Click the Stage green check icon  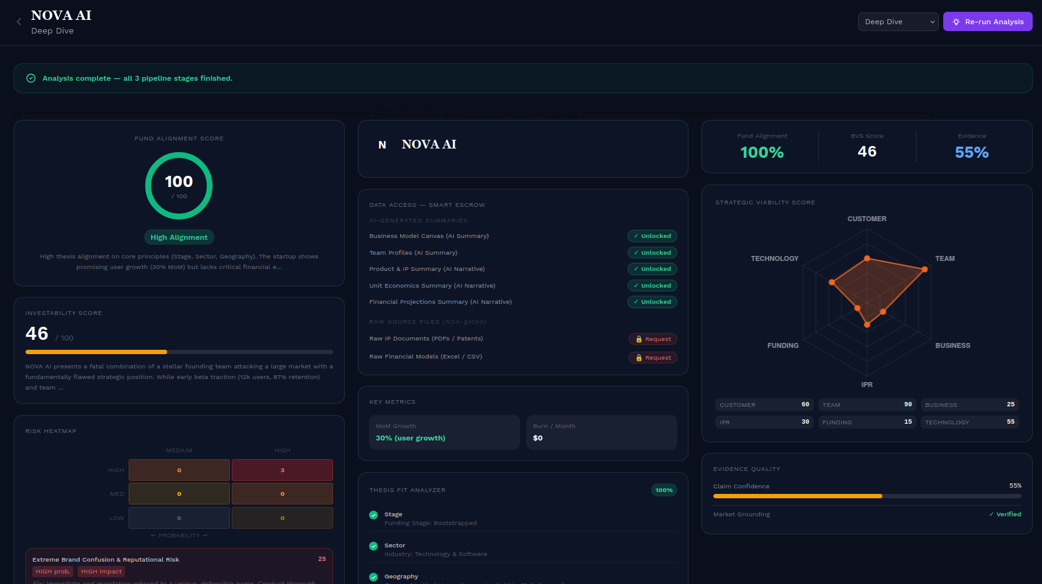tap(373, 515)
